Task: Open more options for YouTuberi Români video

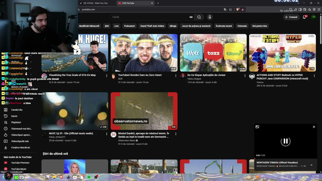Action: click(x=176, y=76)
